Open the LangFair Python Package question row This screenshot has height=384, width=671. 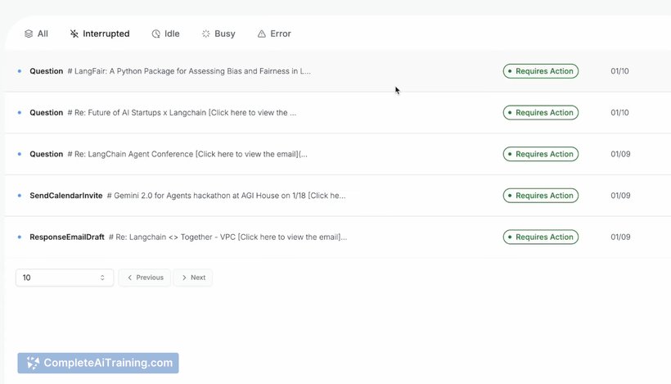[338, 71]
